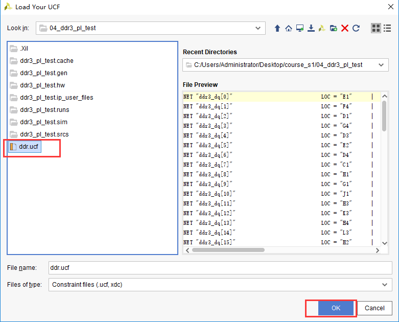Select the ddr.ucf file
This screenshot has height=322, width=399.
click(x=25, y=147)
